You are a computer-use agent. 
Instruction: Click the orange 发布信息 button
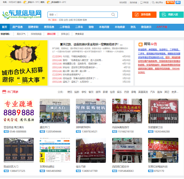(x=144, y=15)
